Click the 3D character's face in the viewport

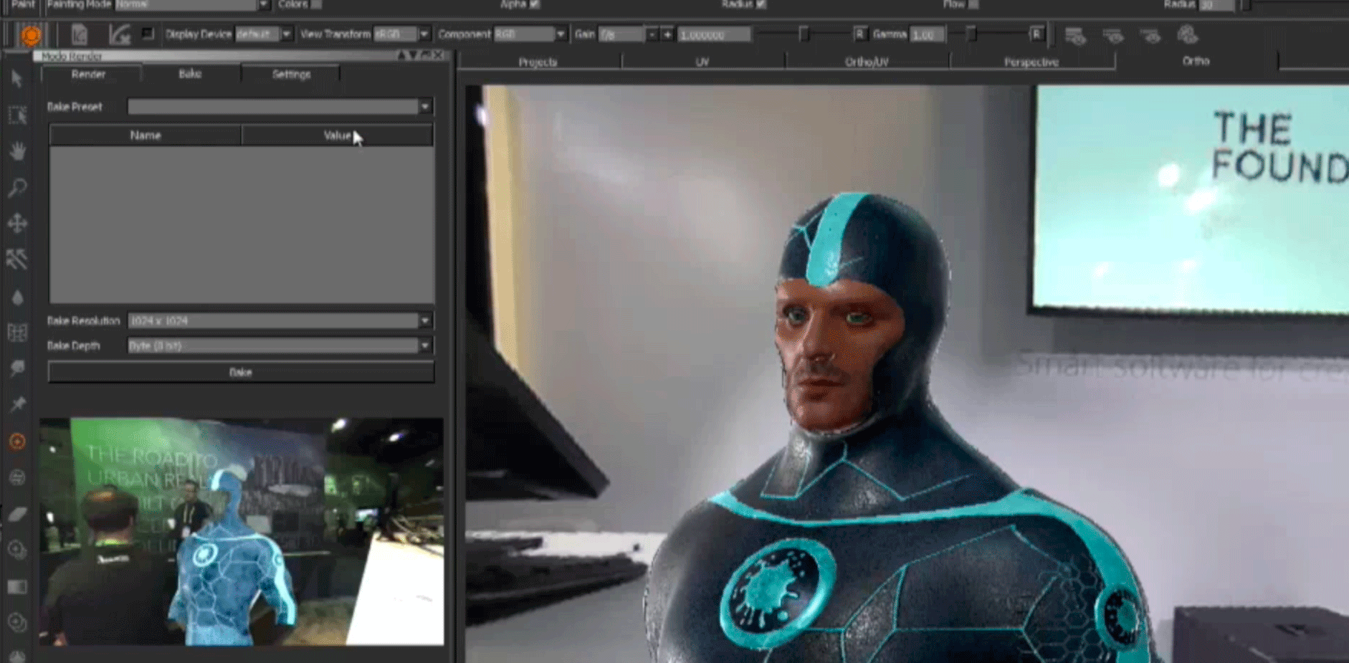(x=836, y=353)
